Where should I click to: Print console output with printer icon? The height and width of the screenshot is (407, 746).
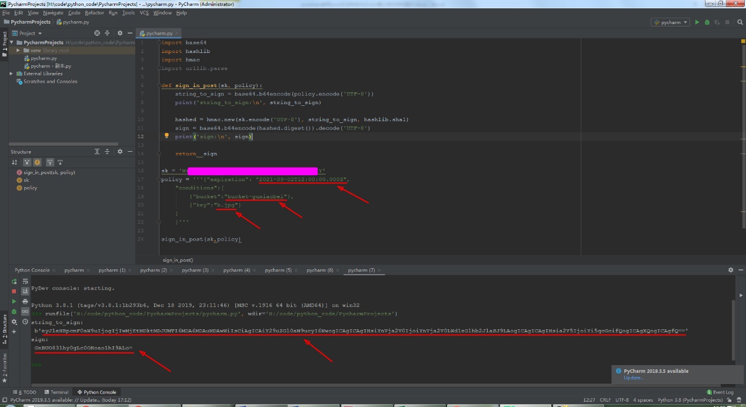tap(25, 302)
